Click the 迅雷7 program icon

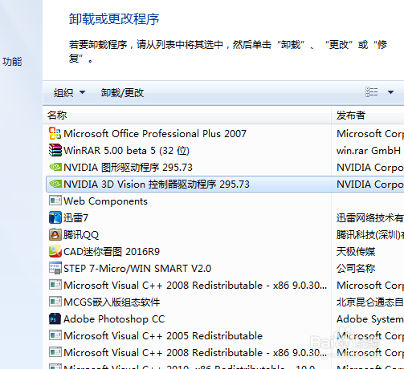click(55, 217)
